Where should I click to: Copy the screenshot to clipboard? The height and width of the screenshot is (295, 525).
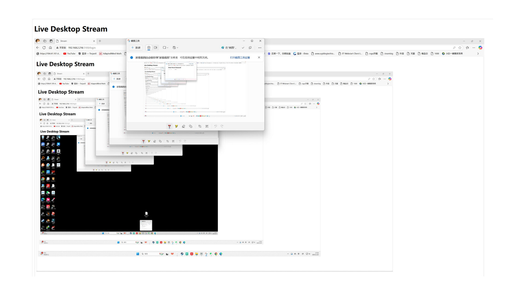pos(250,48)
